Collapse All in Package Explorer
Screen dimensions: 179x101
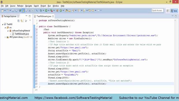[18, 21]
